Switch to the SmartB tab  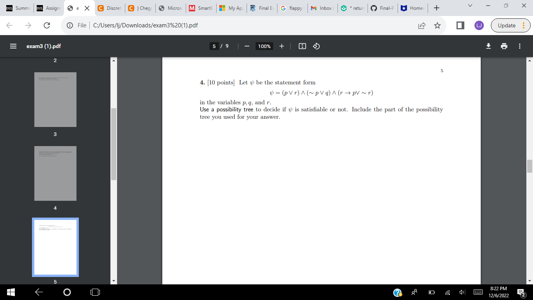point(200,8)
